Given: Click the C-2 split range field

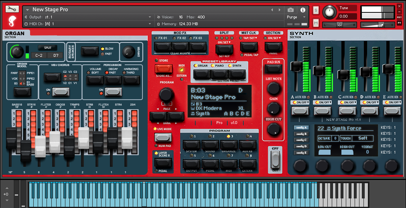Looking at the screenshot, I should click(x=39, y=55).
